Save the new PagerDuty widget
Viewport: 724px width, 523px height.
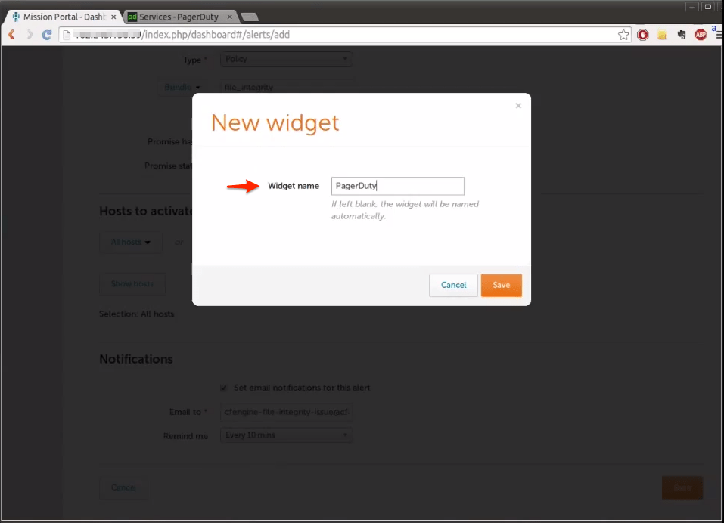[501, 285]
